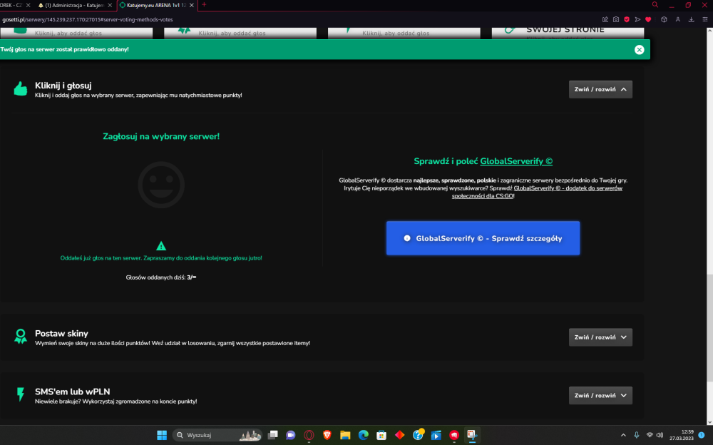Open the red ad blocker shield icon
The image size is (713, 445).
(627, 19)
